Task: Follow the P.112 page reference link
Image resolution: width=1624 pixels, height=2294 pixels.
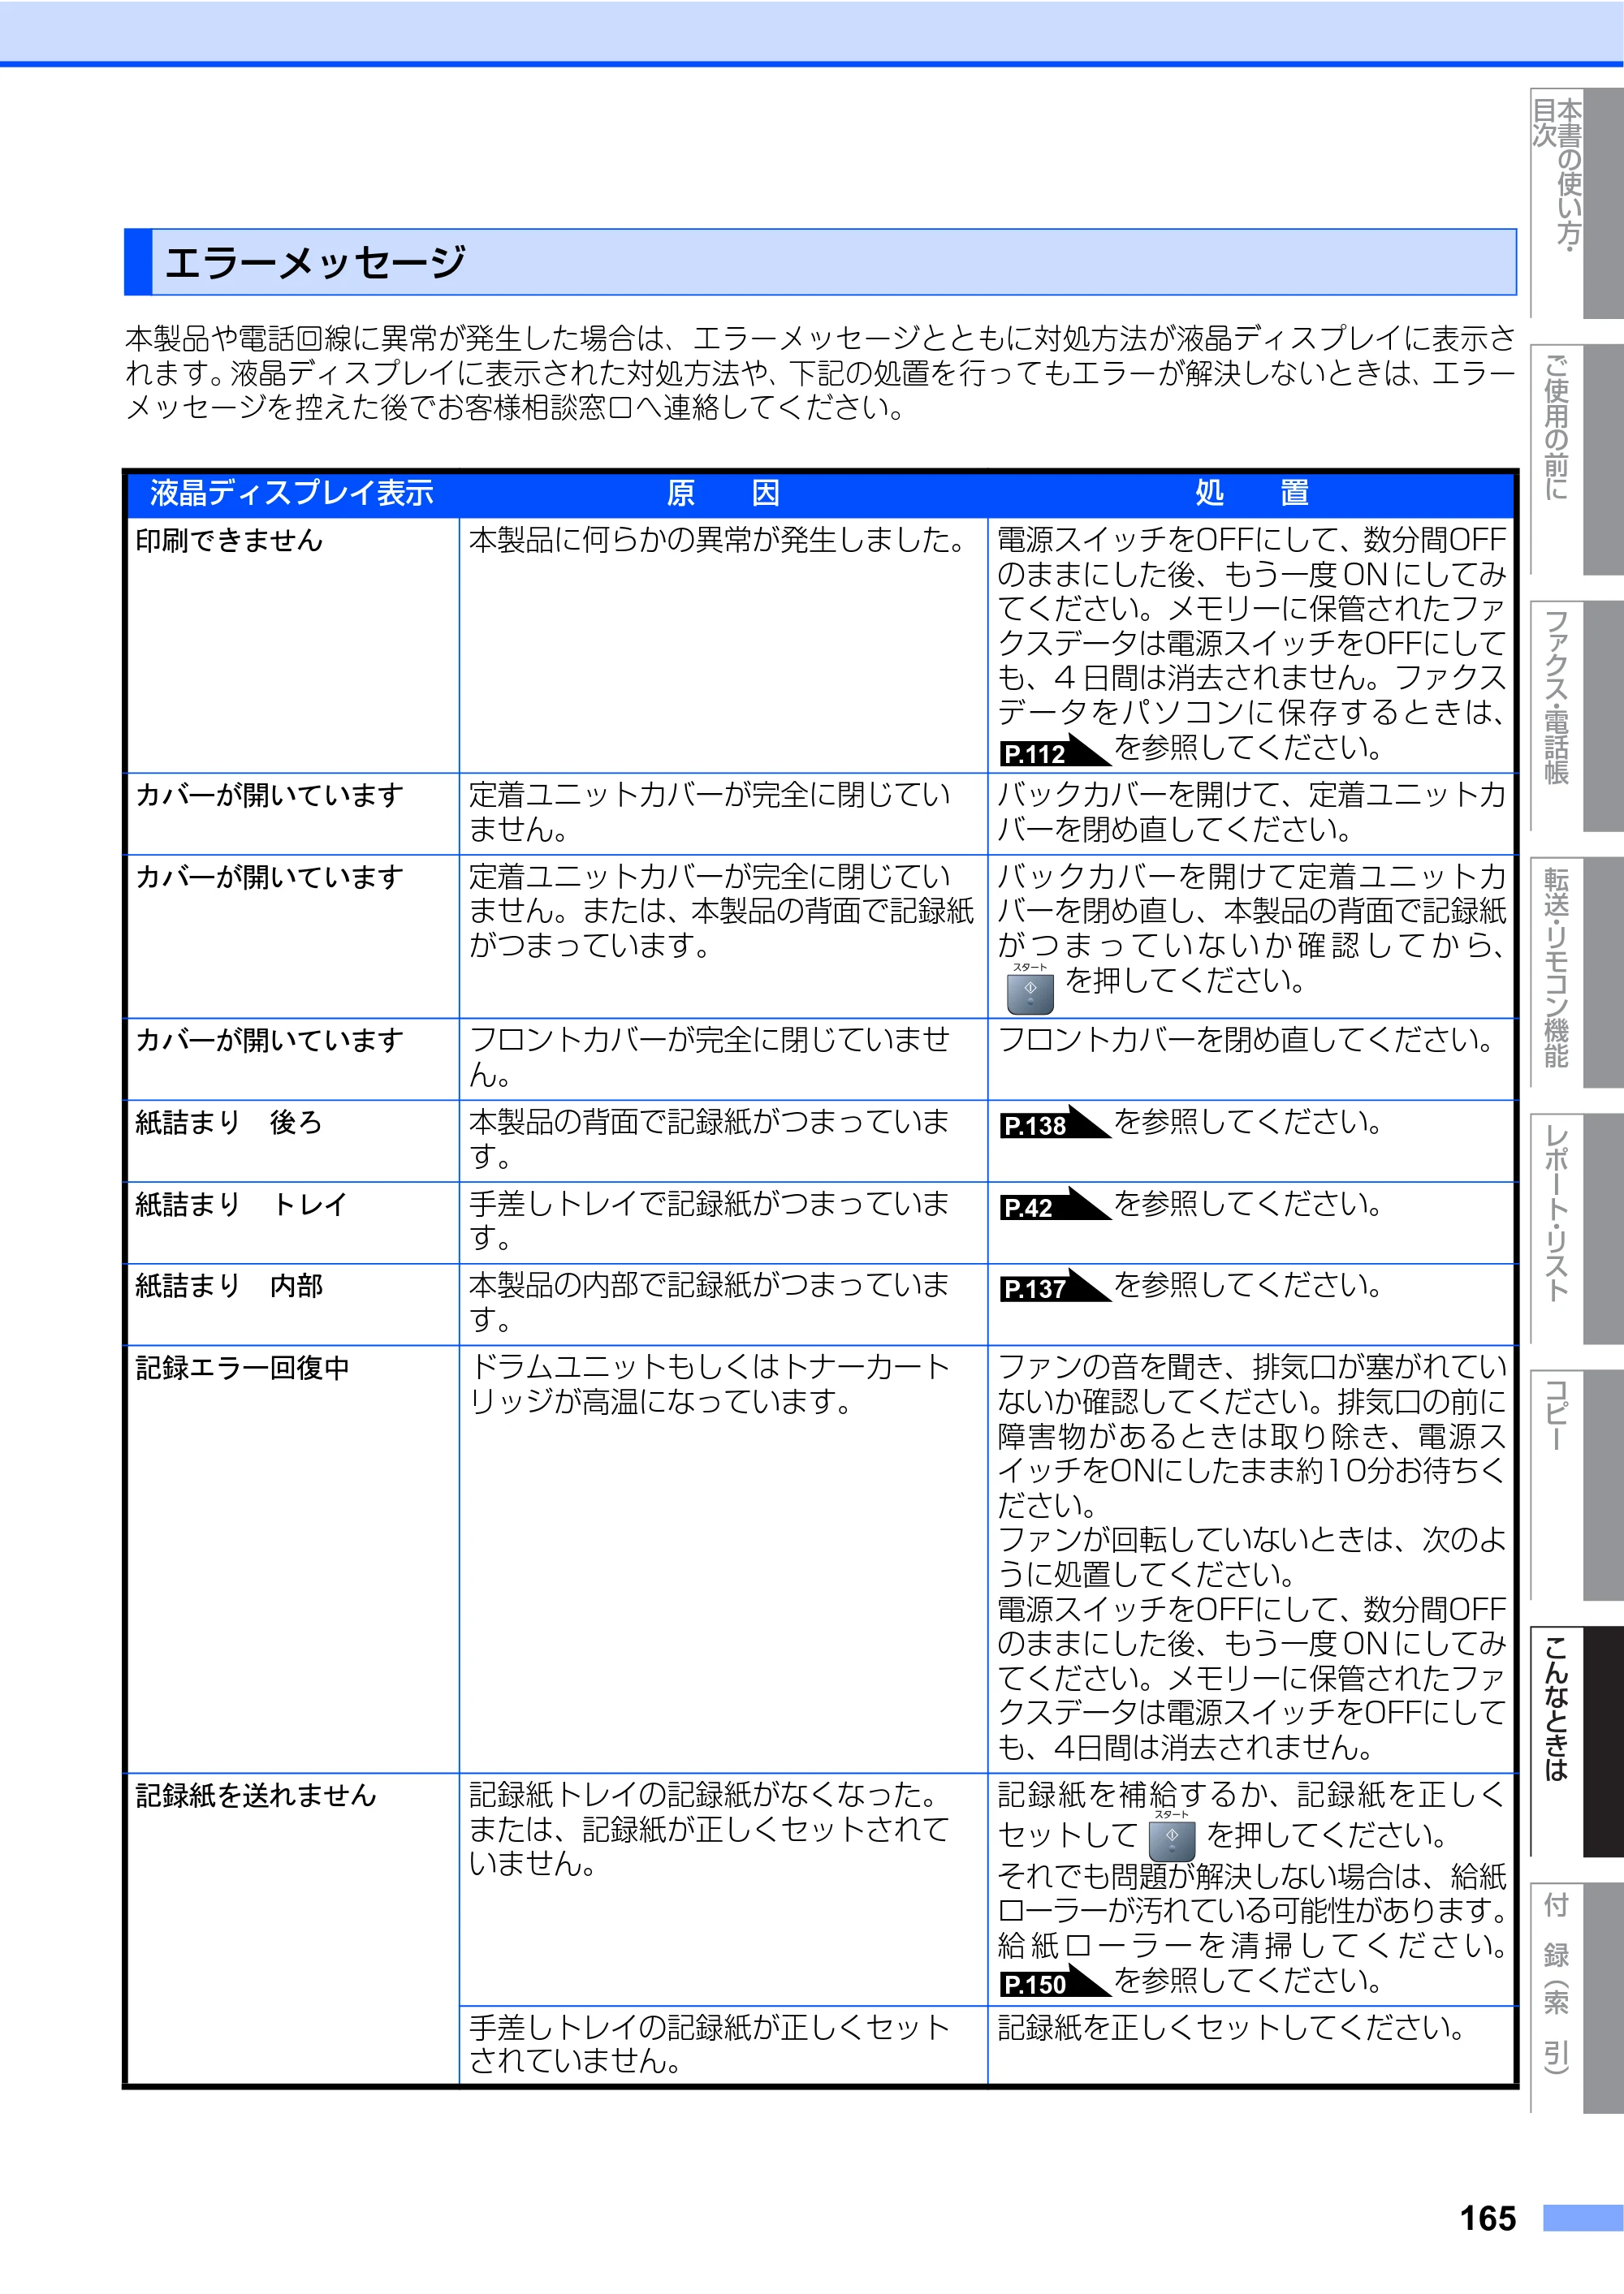Action: click(x=1054, y=752)
